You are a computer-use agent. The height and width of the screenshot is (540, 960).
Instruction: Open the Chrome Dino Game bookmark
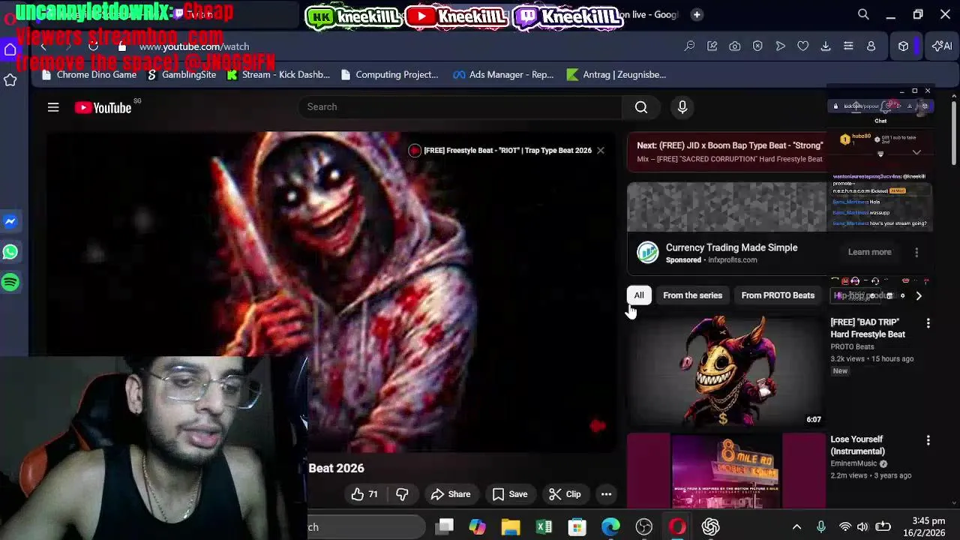click(89, 74)
